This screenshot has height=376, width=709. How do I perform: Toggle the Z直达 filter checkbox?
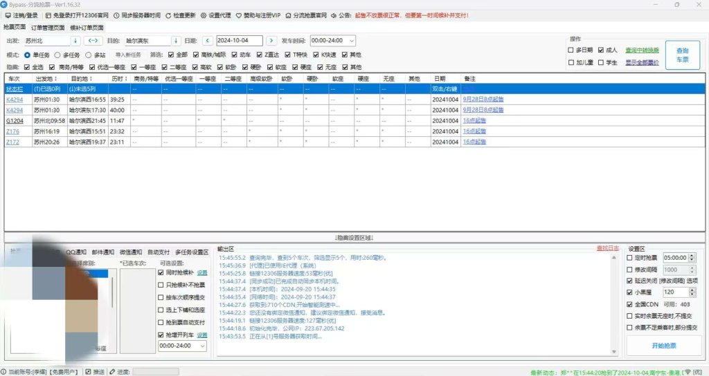coord(259,55)
